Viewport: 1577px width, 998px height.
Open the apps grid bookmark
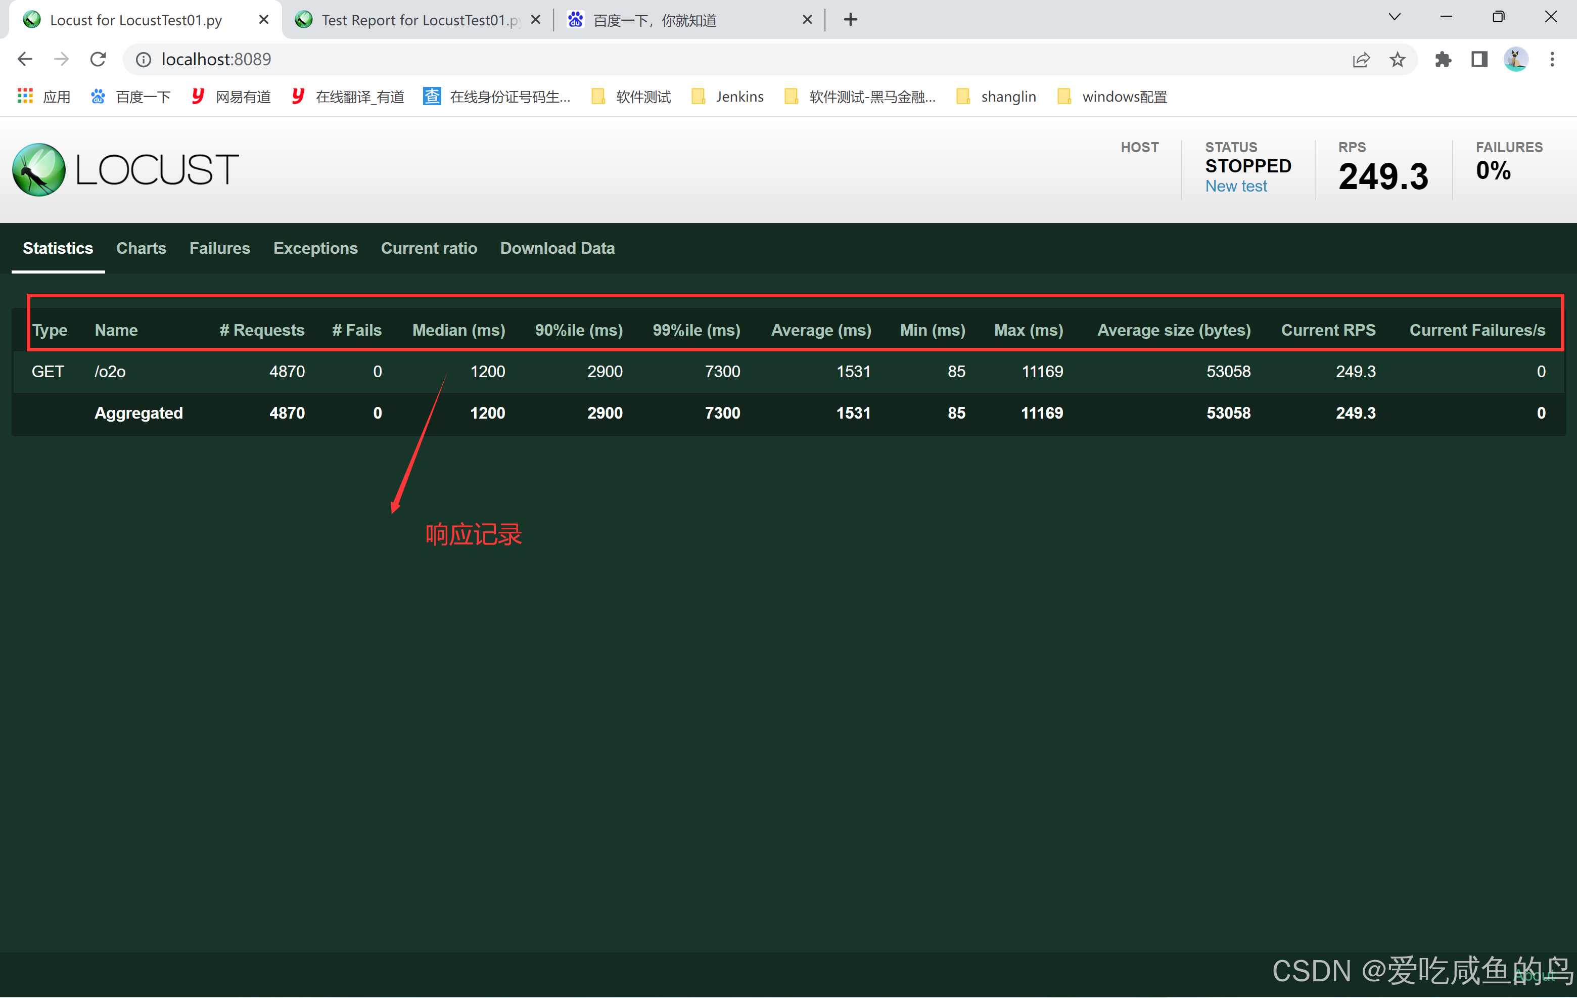(43, 97)
